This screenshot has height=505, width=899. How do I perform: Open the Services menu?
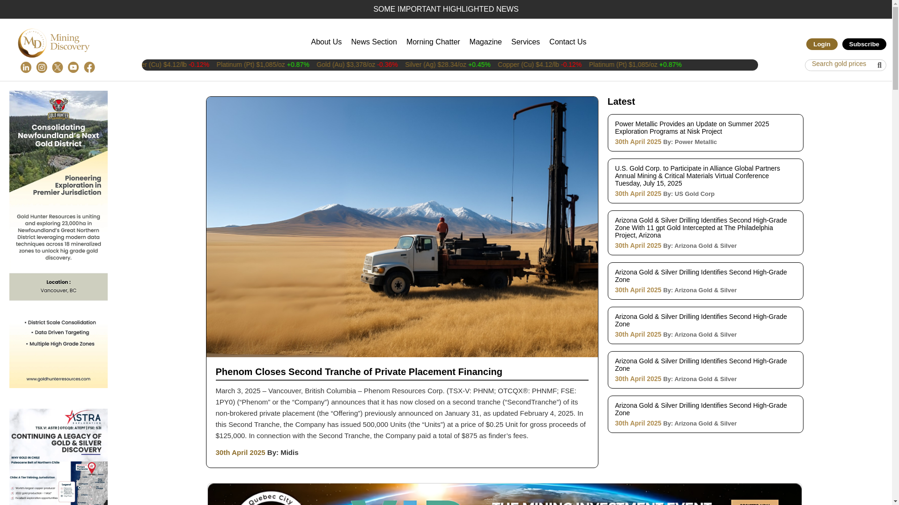coord(525,42)
